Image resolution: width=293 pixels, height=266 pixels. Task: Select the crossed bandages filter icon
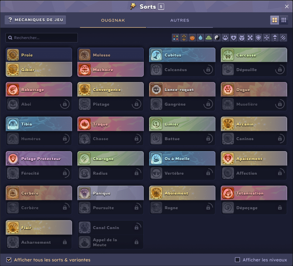coord(250,38)
